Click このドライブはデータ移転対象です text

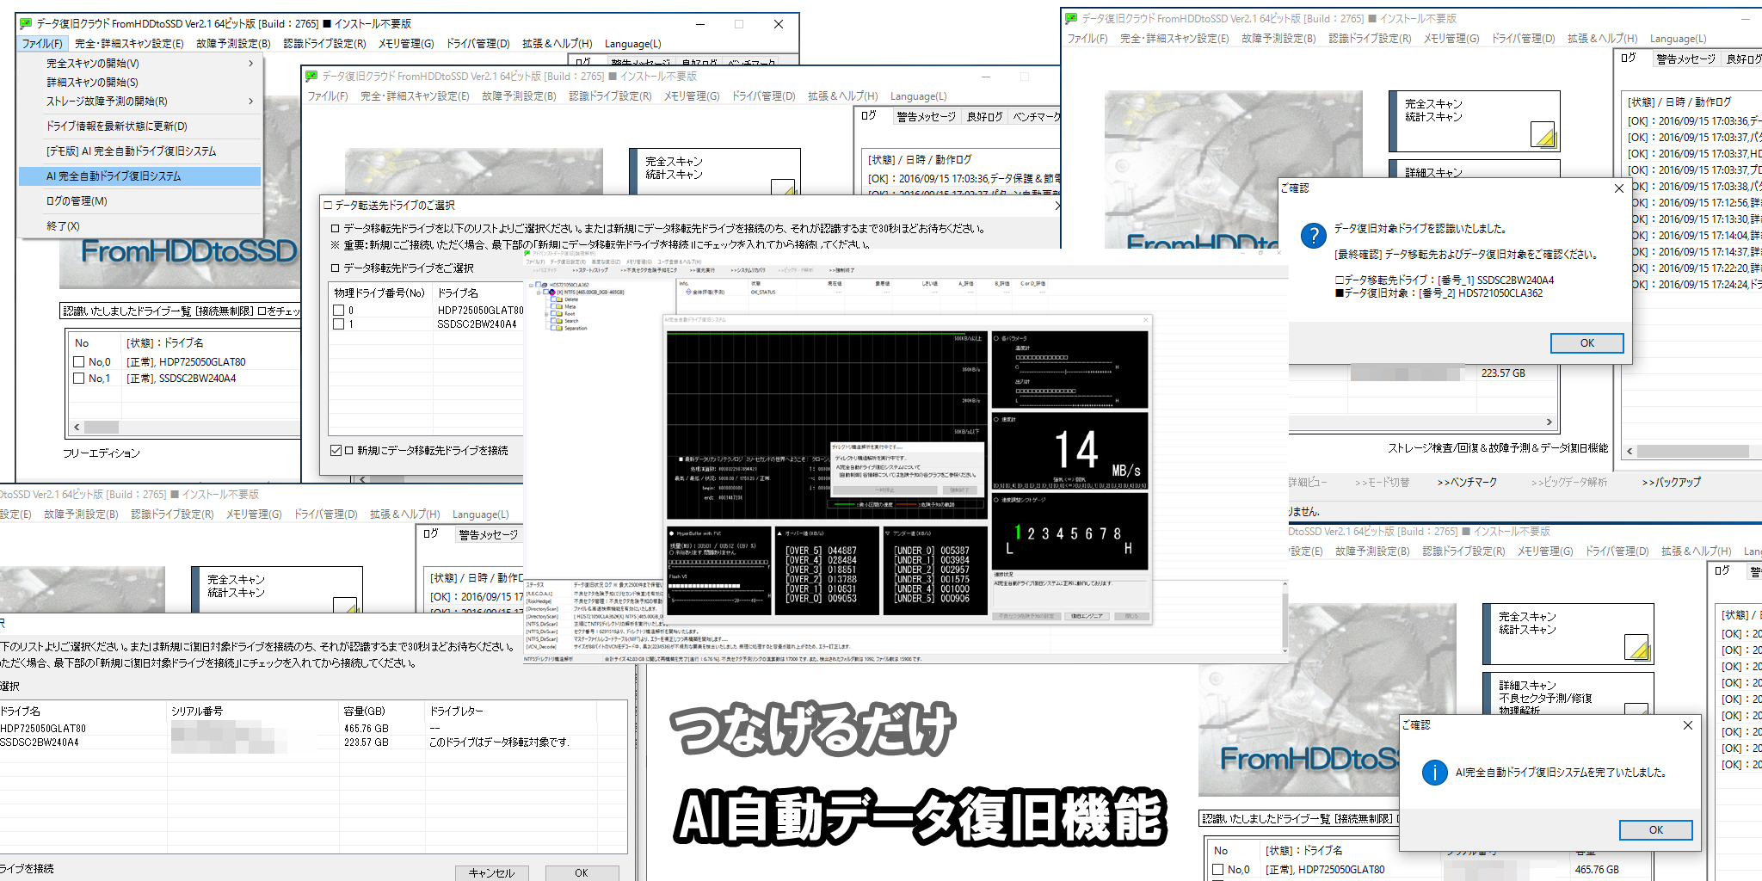(x=499, y=742)
